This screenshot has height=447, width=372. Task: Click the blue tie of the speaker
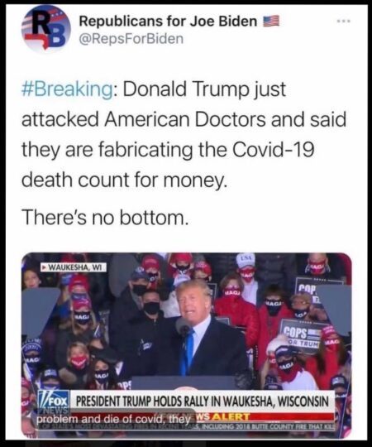[188, 351]
